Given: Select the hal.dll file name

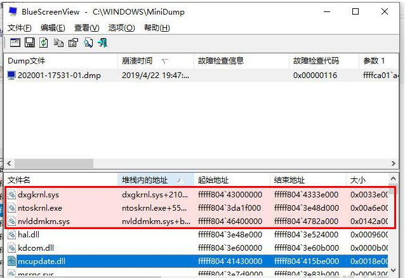Looking at the screenshot, I should pyautogui.click(x=29, y=235).
